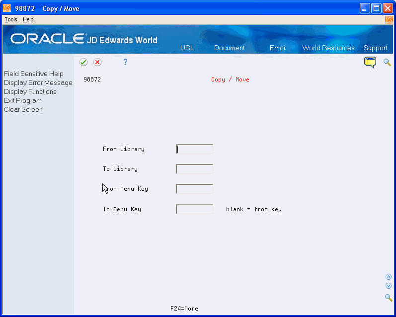Click the top-right magnifier search icon

[387, 62]
